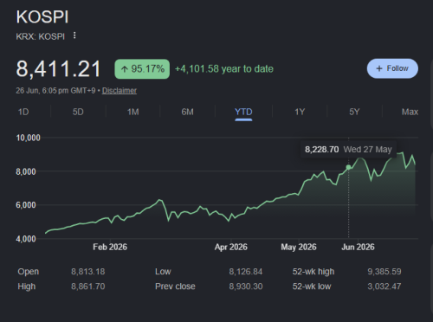Click the May 2026 axis label
Viewport: 433px width, 322px height.
point(299,247)
